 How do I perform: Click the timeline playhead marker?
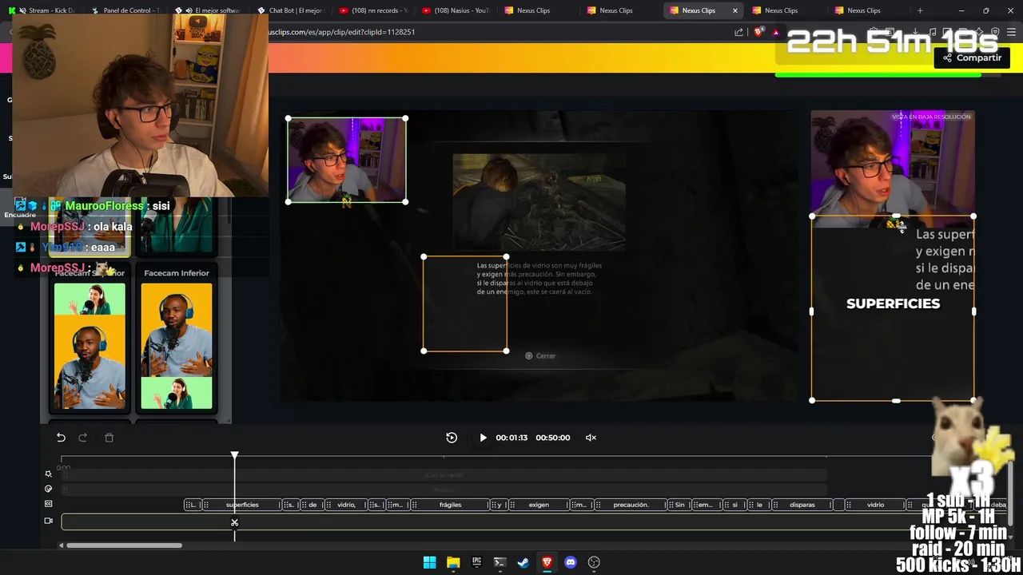(234, 455)
